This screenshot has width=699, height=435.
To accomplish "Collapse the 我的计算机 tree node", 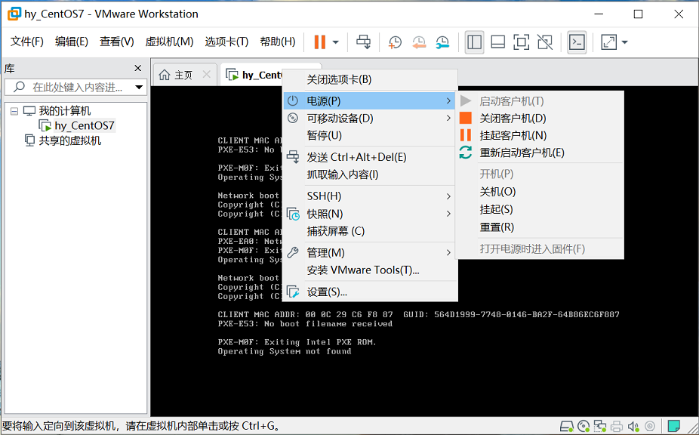I will 14,111.
